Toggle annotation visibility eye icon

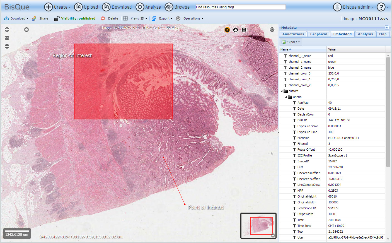click(x=26, y=30)
